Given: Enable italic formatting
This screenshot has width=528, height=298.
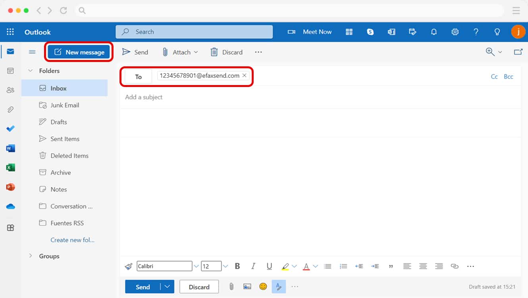Looking at the screenshot, I should point(253,266).
